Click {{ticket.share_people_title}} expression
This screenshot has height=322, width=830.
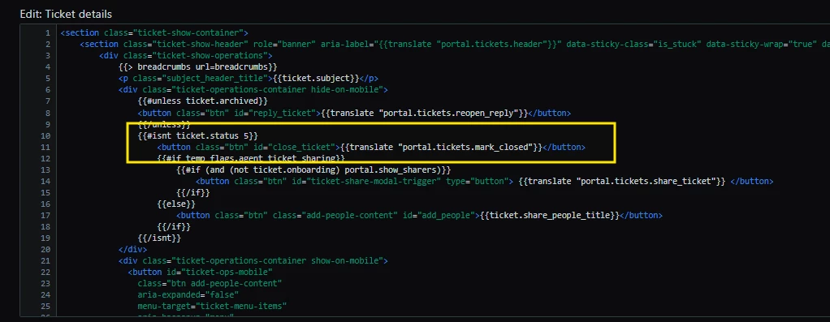(x=549, y=216)
